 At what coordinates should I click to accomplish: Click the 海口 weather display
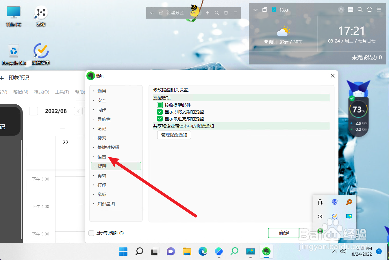coord(283,35)
